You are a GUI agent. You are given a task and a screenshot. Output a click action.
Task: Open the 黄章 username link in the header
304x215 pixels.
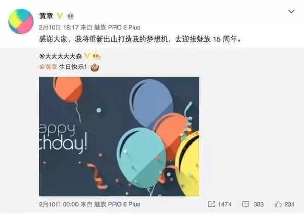(x=46, y=16)
